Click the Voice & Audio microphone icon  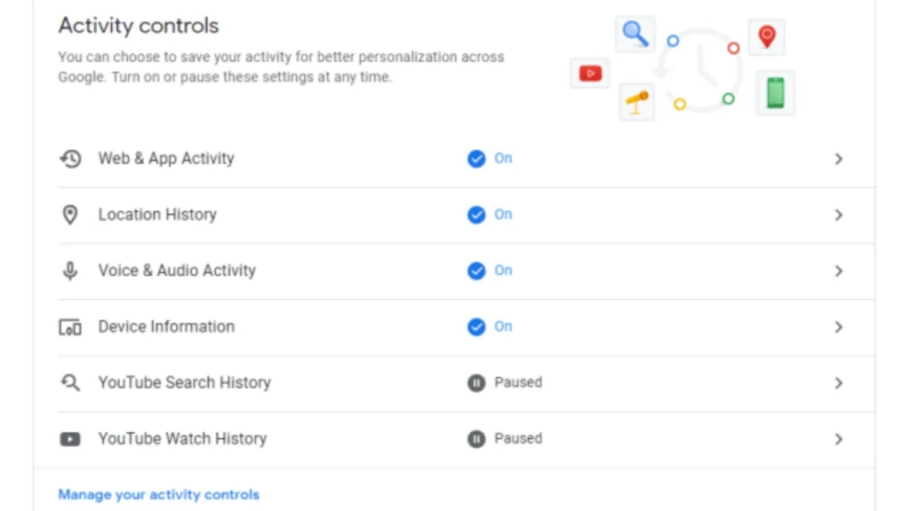pos(70,271)
